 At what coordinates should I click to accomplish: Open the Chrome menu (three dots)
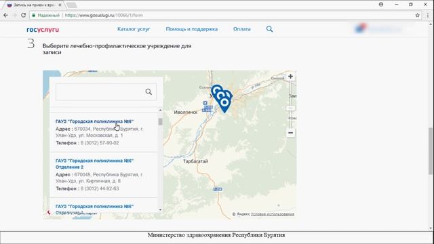tap(428, 15)
